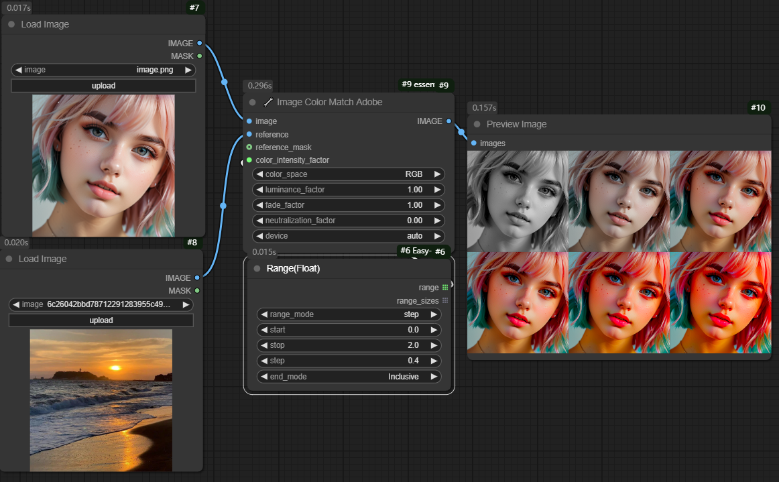Open the range_mode step dropdown
Viewport: 779px width, 482px height.
[x=349, y=314]
